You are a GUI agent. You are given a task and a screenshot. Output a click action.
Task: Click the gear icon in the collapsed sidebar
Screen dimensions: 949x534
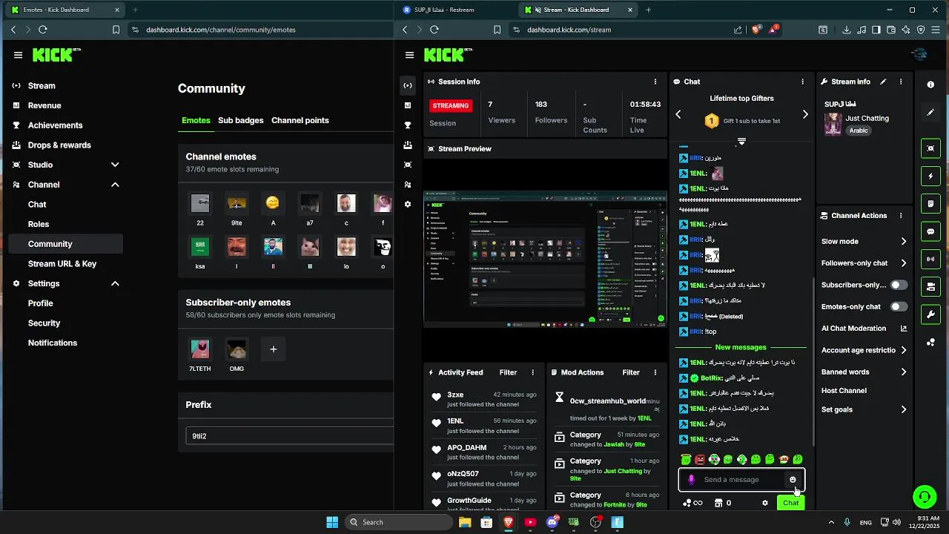coord(408,204)
